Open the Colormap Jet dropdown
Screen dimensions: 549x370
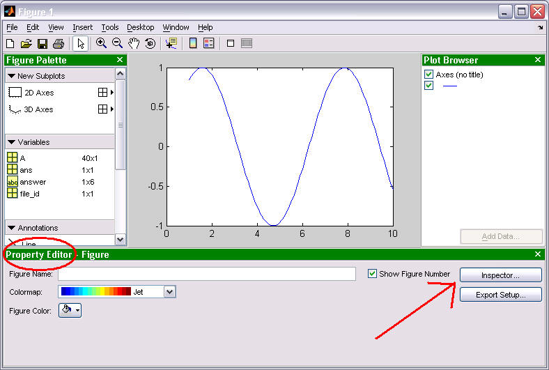point(169,292)
